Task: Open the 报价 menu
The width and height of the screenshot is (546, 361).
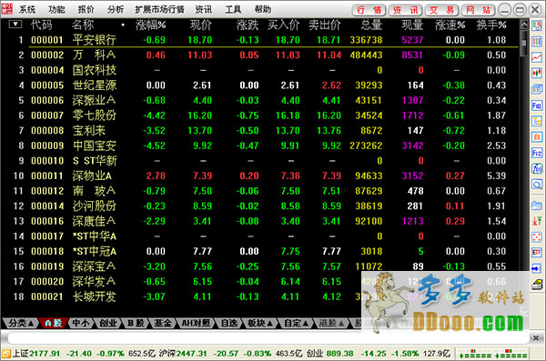Action: coord(86,9)
